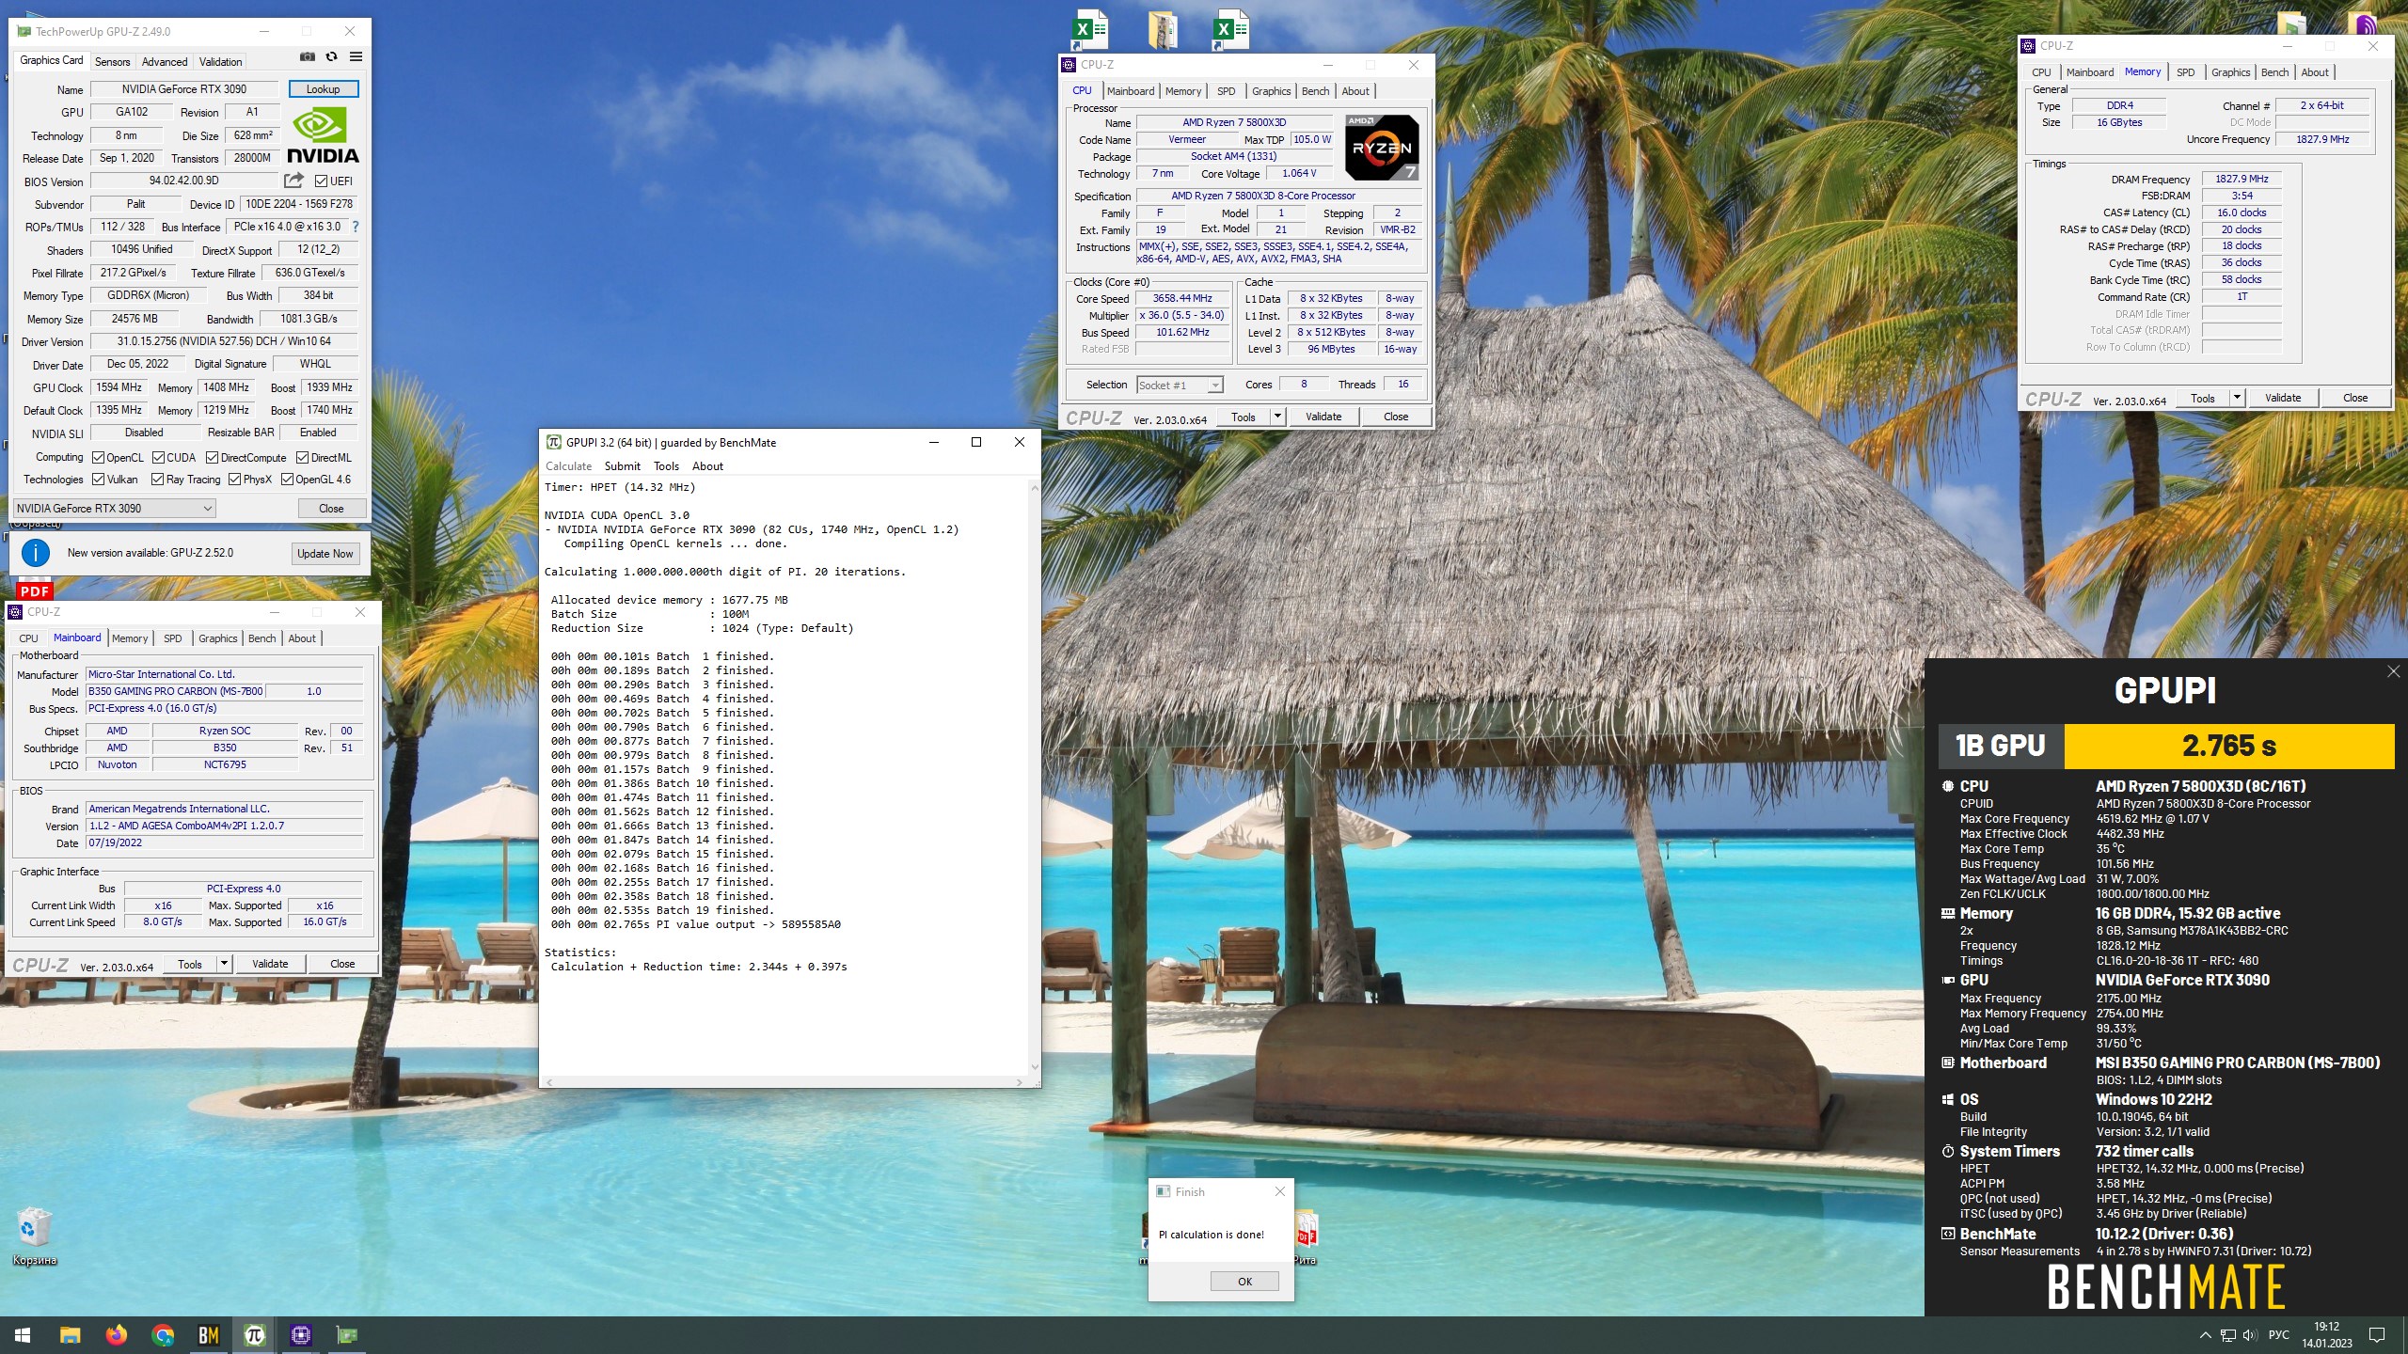
Task: Open File Explorer from the taskbar
Action: pyautogui.click(x=70, y=1335)
